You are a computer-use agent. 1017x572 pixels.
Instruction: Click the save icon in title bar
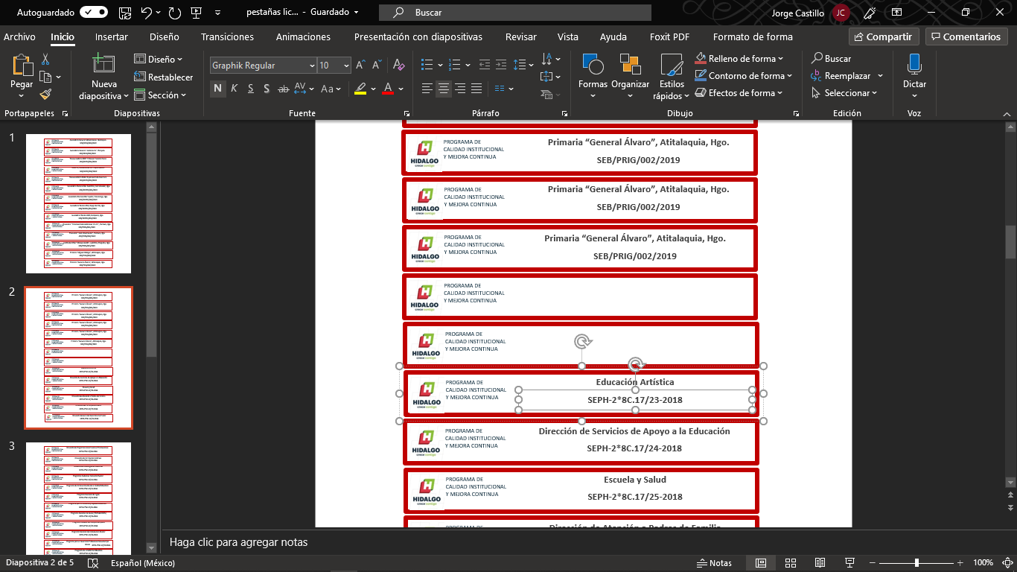(125, 13)
